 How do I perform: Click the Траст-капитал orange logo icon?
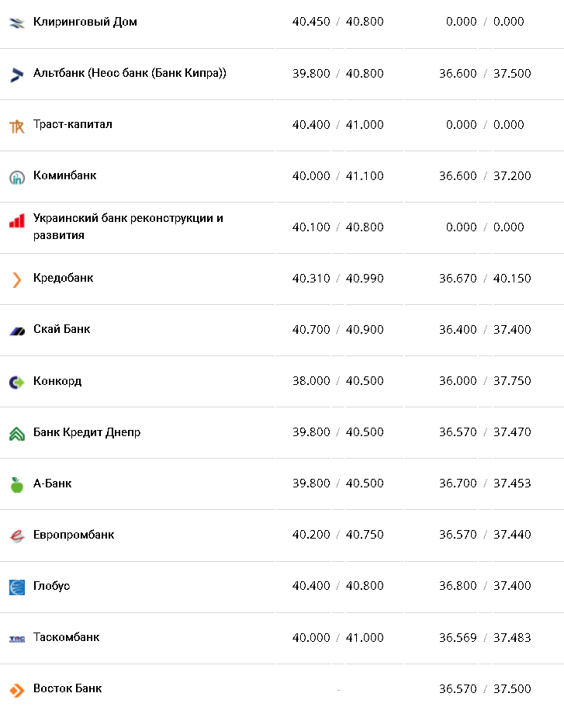click(17, 126)
